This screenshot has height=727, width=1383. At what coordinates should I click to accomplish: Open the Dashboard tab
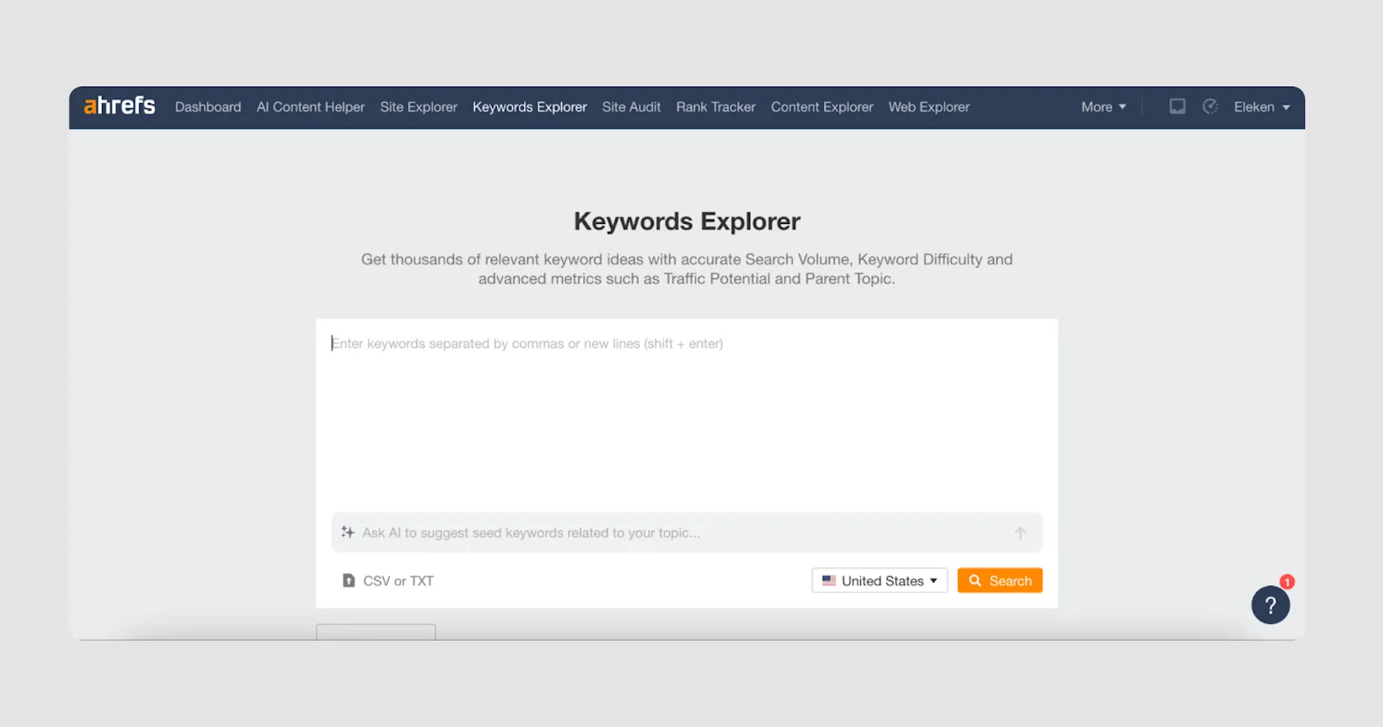(208, 107)
